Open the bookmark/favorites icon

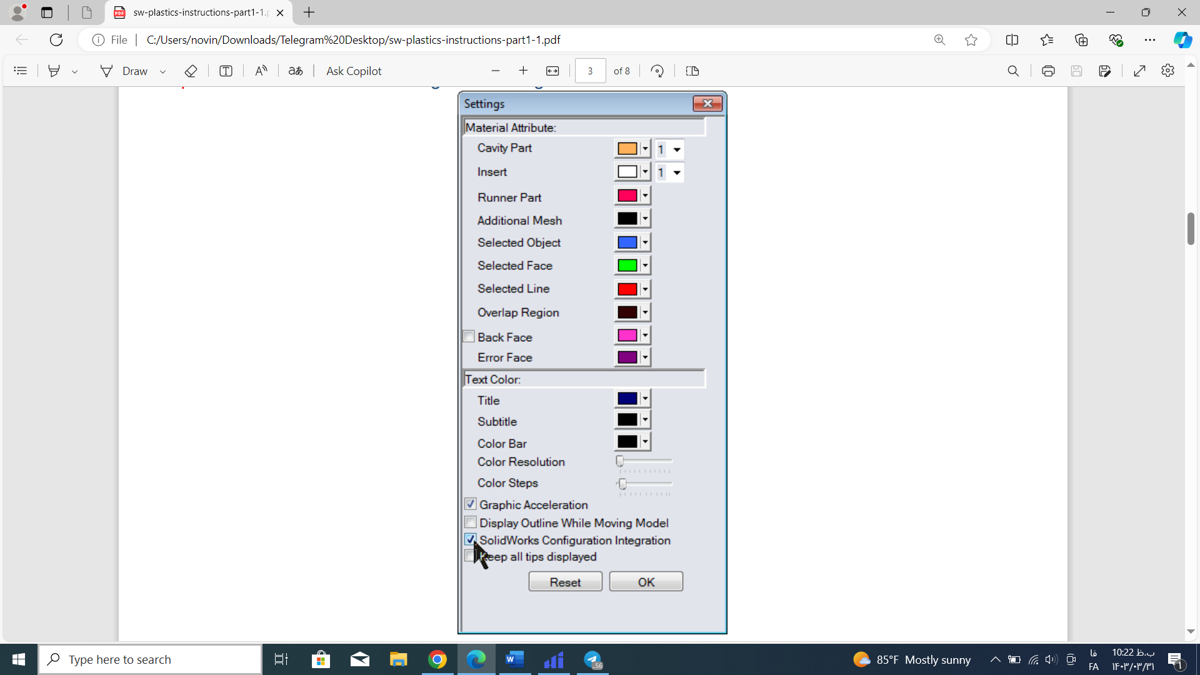pos(1047,39)
